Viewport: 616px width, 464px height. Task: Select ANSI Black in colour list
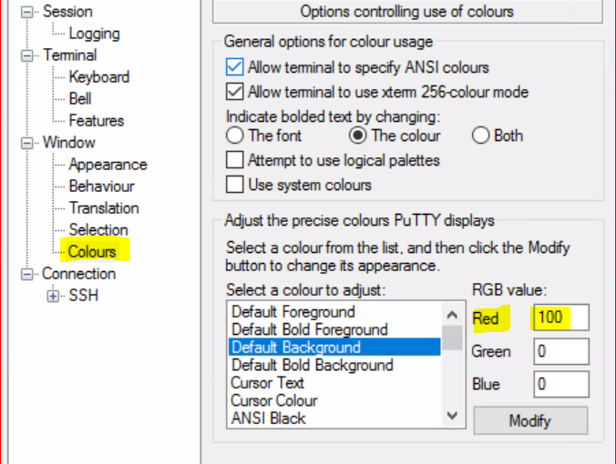[268, 419]
